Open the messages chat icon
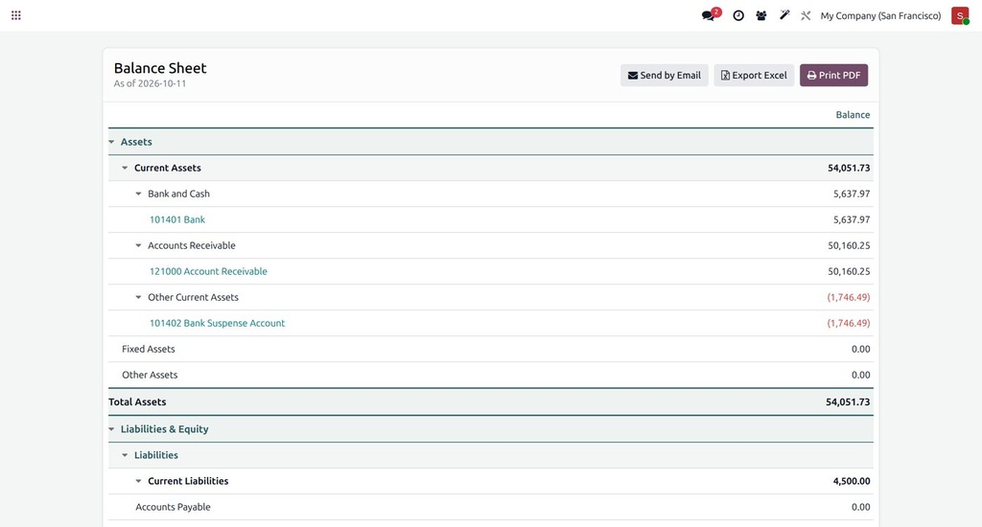This screenshot has height=527, width=982. [x=710, y=15]
